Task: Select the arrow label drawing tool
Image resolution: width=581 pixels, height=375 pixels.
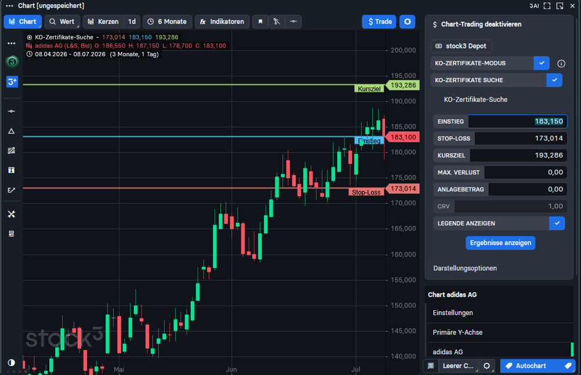Action: pyautogui.click(x=12, y=190)
